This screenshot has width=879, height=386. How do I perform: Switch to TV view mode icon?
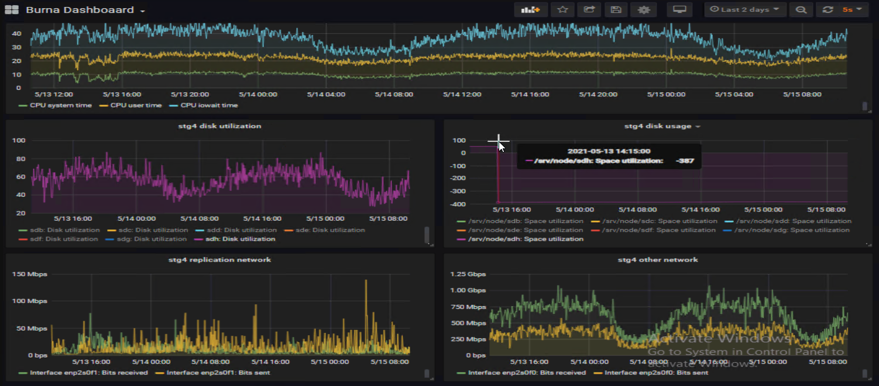(x=679, y=10)
